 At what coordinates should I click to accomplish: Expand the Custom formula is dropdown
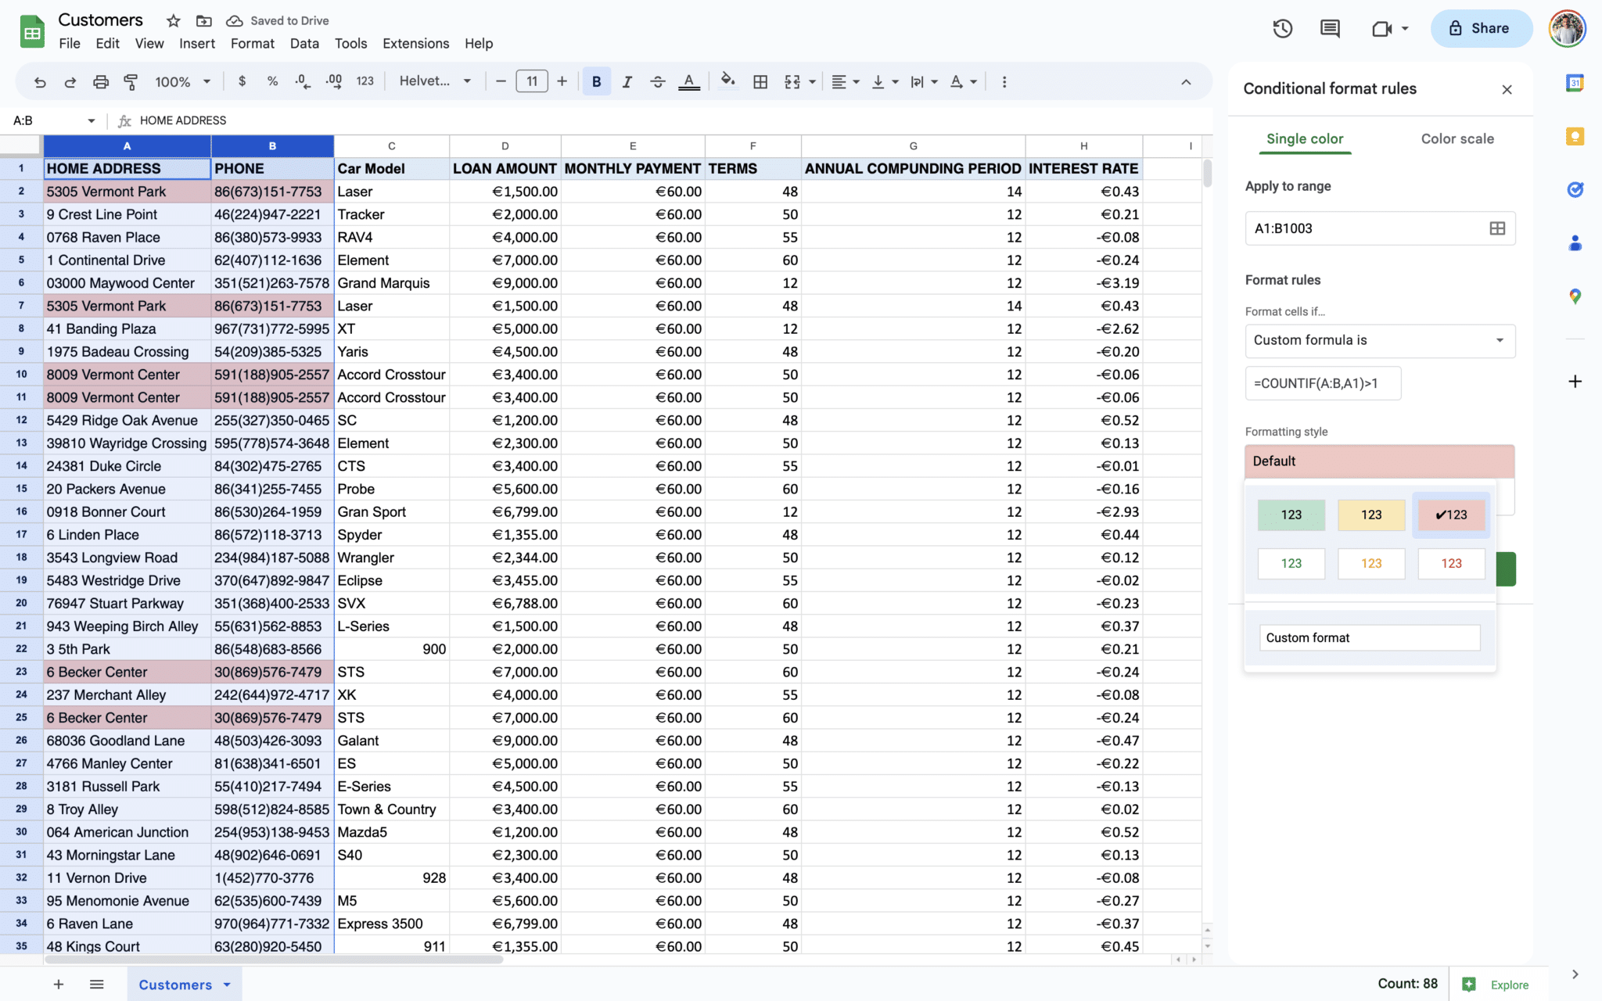coord(1379,340)
